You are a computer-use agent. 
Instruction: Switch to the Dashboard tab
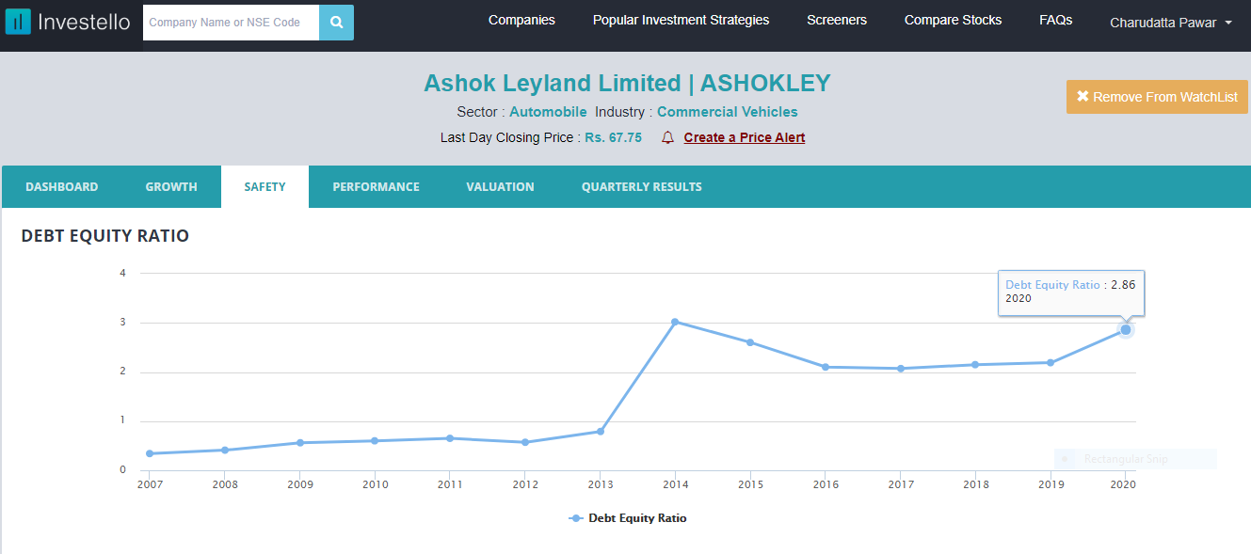pyautogui.click(x=61, y=187)
